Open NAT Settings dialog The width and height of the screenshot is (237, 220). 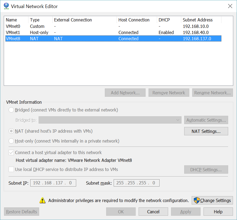pos(206,131)
